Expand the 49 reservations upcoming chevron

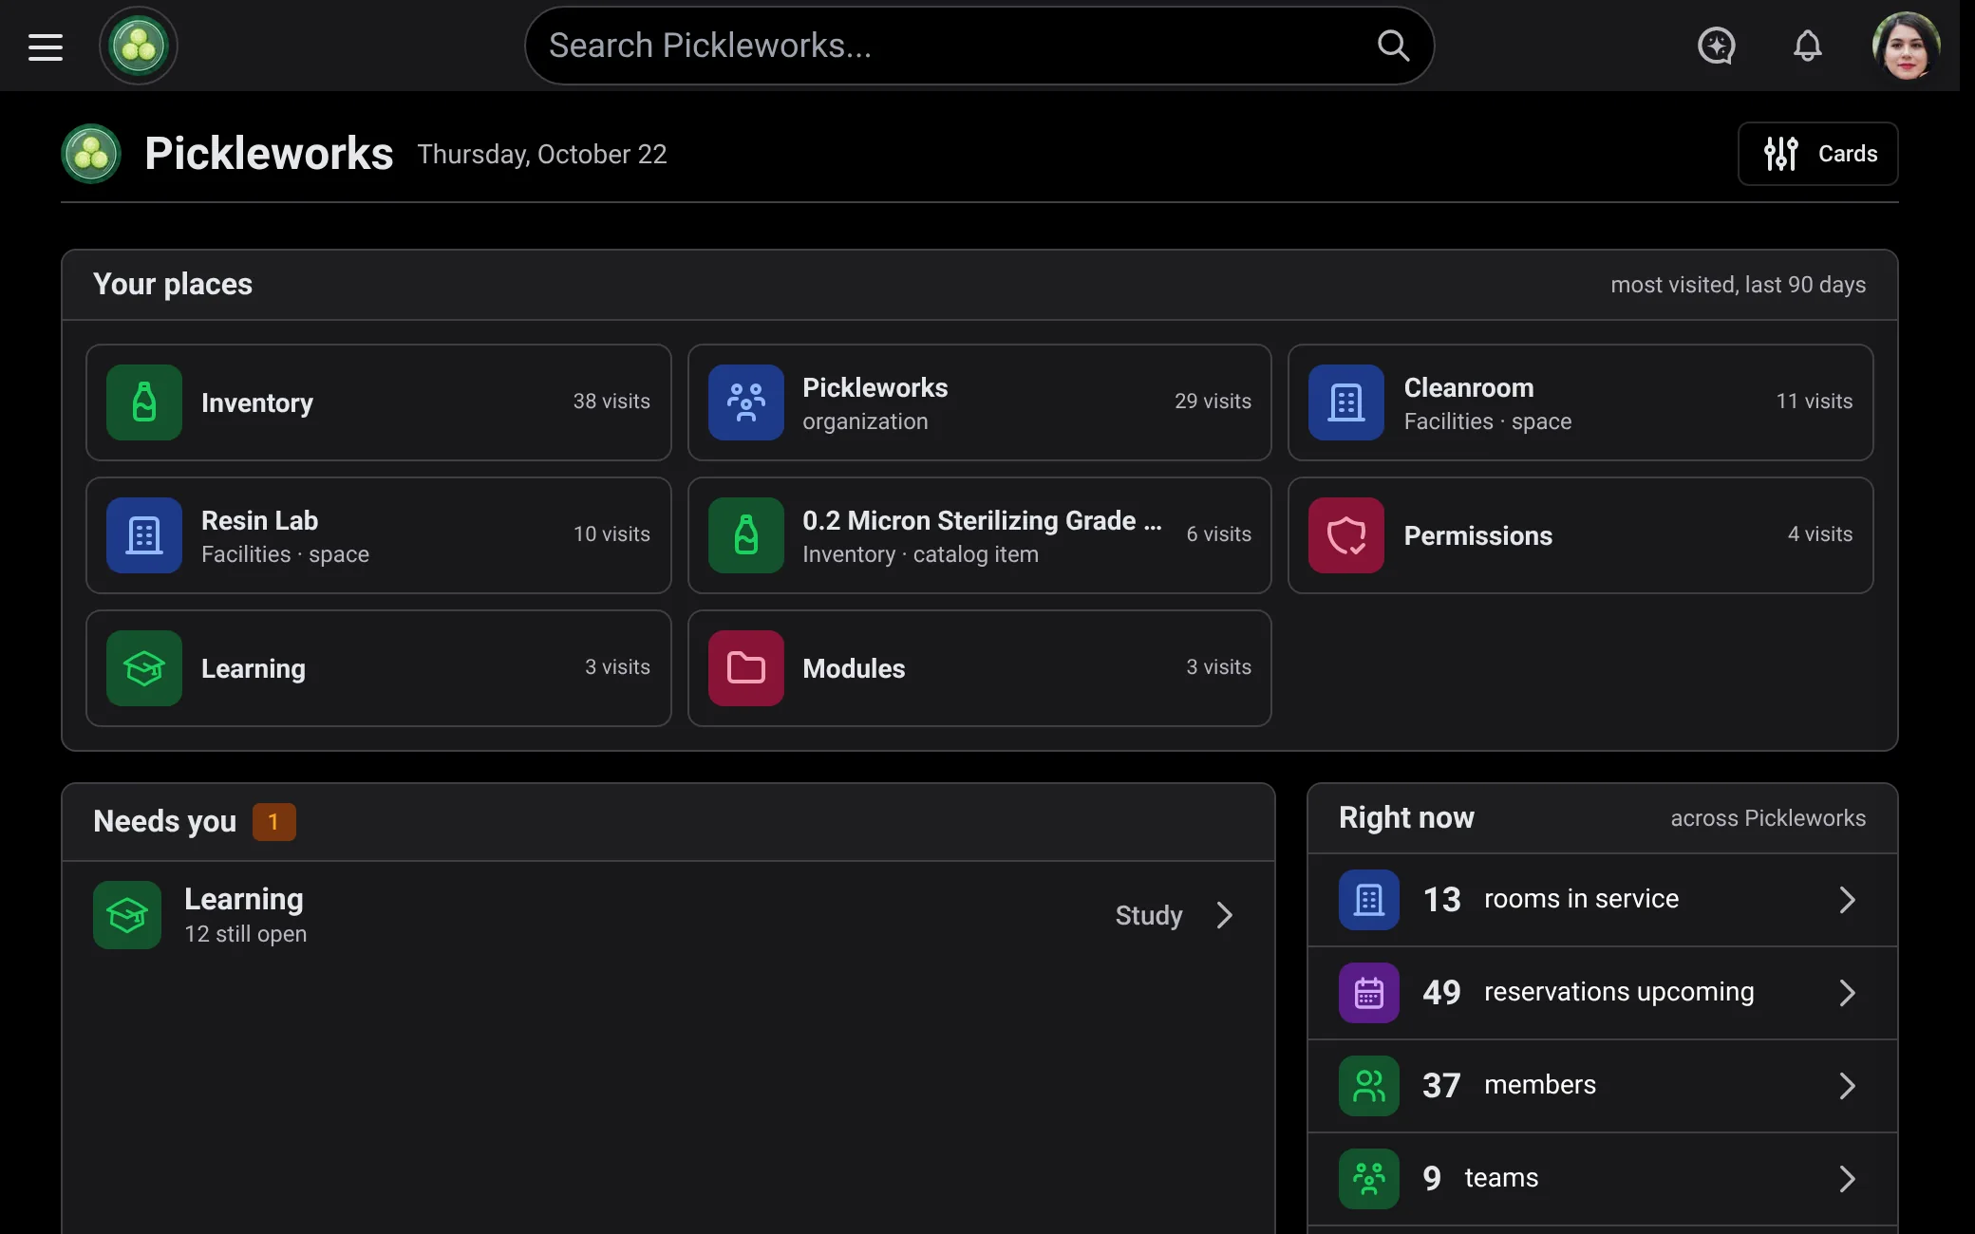1847,993
